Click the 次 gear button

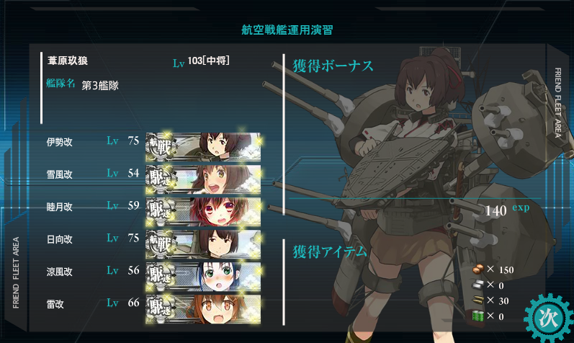pos(548,318)
